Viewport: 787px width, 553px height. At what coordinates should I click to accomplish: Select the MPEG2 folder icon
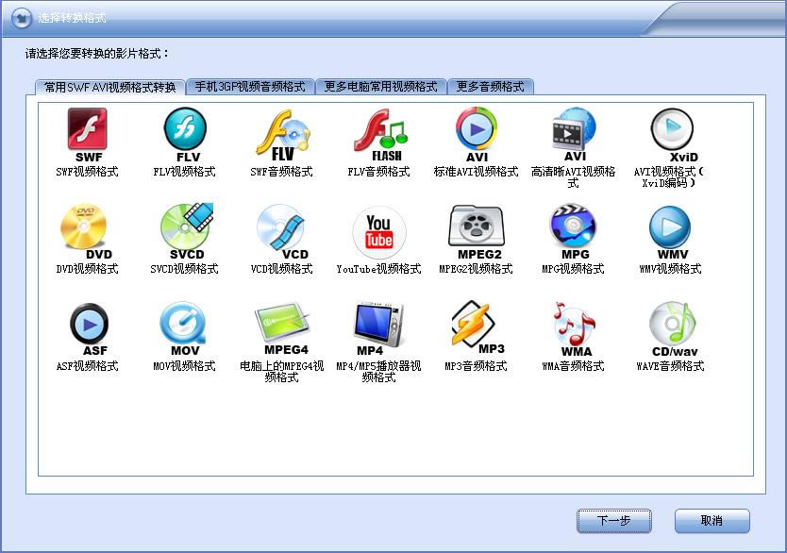[x=477, y=232]
